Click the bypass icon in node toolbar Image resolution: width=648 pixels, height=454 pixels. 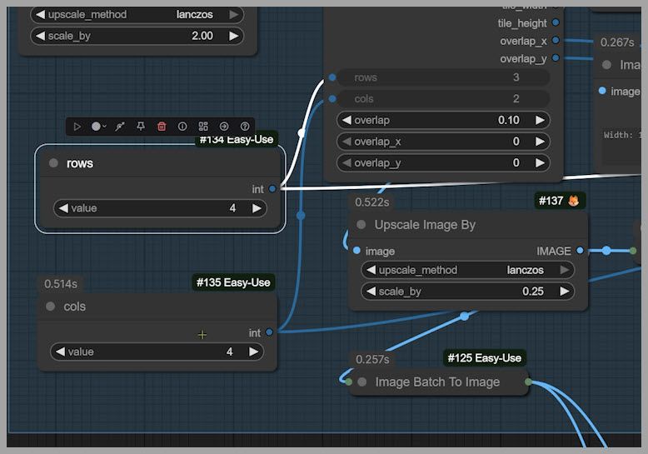120,127
